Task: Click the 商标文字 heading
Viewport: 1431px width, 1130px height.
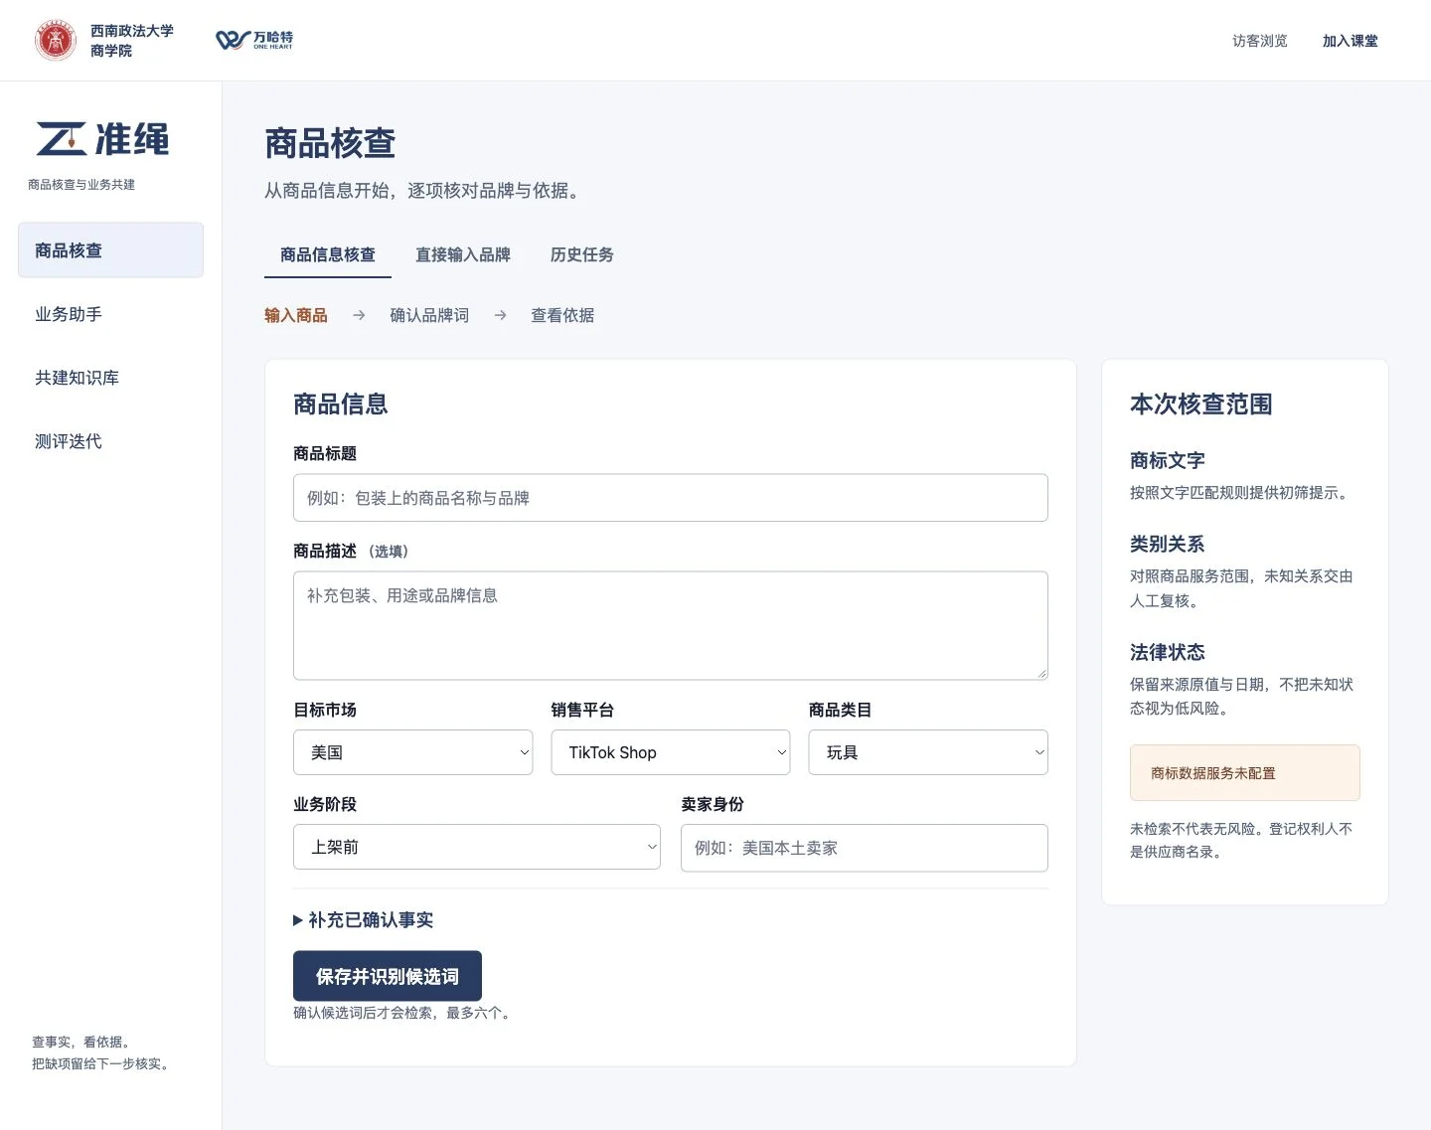Action: coord(1168,460)
